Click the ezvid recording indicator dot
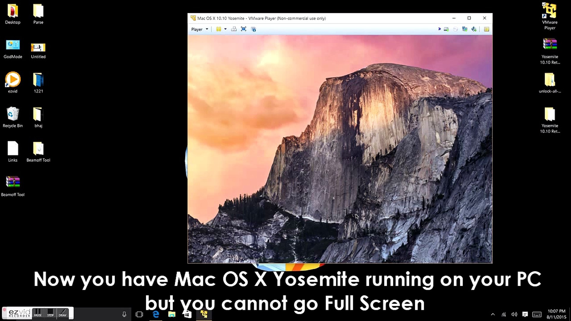571x321 pixels. click(x=4, y=310)
